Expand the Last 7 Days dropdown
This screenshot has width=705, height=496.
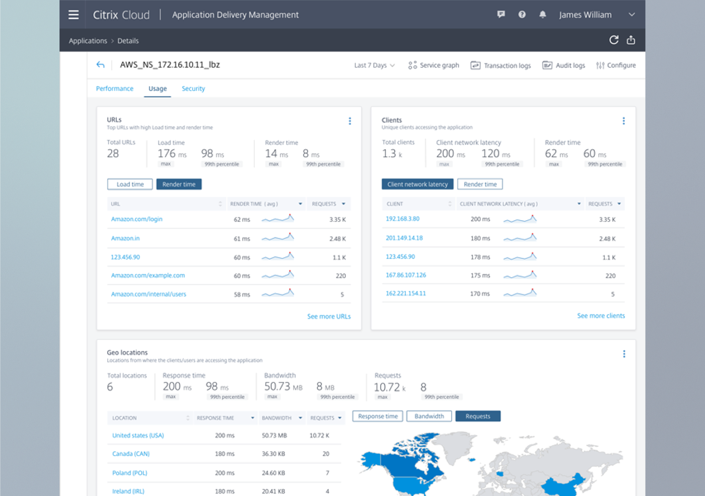(374, 65)
